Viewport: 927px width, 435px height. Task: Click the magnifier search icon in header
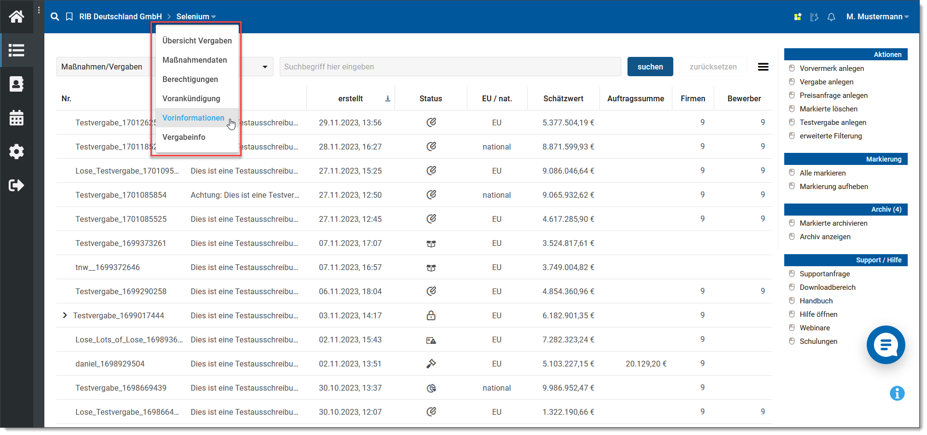click(x=55, y=17)
